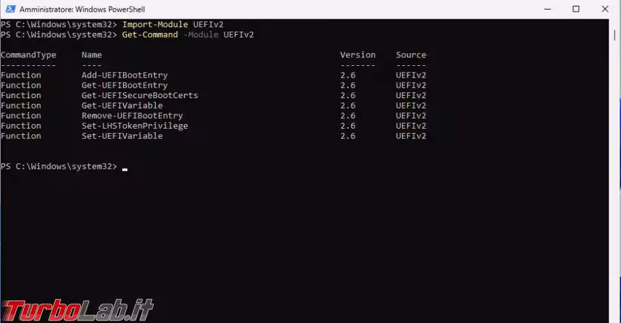Click the Set-UEFIVariable function name
Screen dimensions: 621x323
click(x=122, y=136)
